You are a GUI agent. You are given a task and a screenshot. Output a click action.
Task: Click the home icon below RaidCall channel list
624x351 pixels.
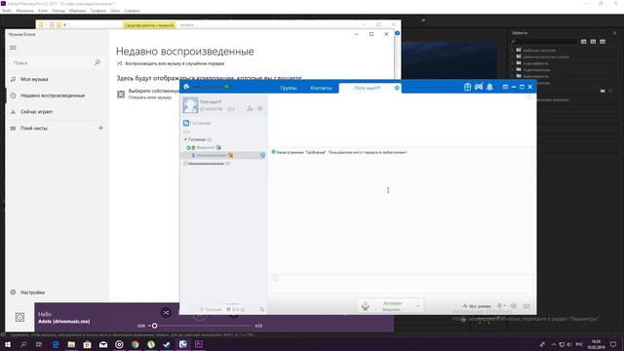pos(228,309)
